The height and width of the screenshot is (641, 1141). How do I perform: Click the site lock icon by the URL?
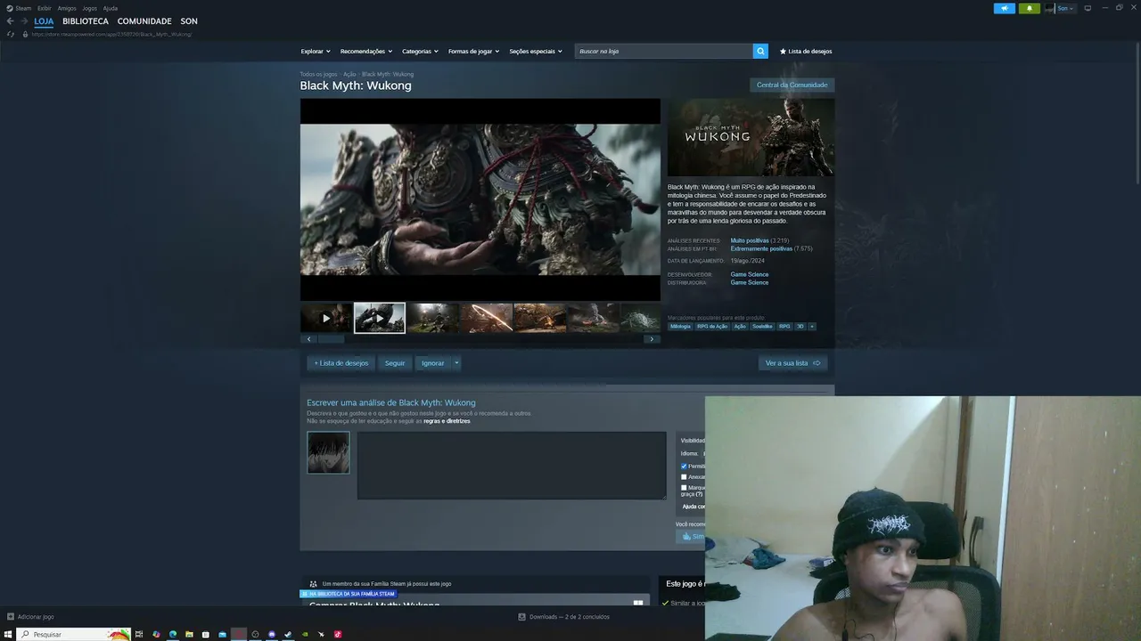(25, 35)
